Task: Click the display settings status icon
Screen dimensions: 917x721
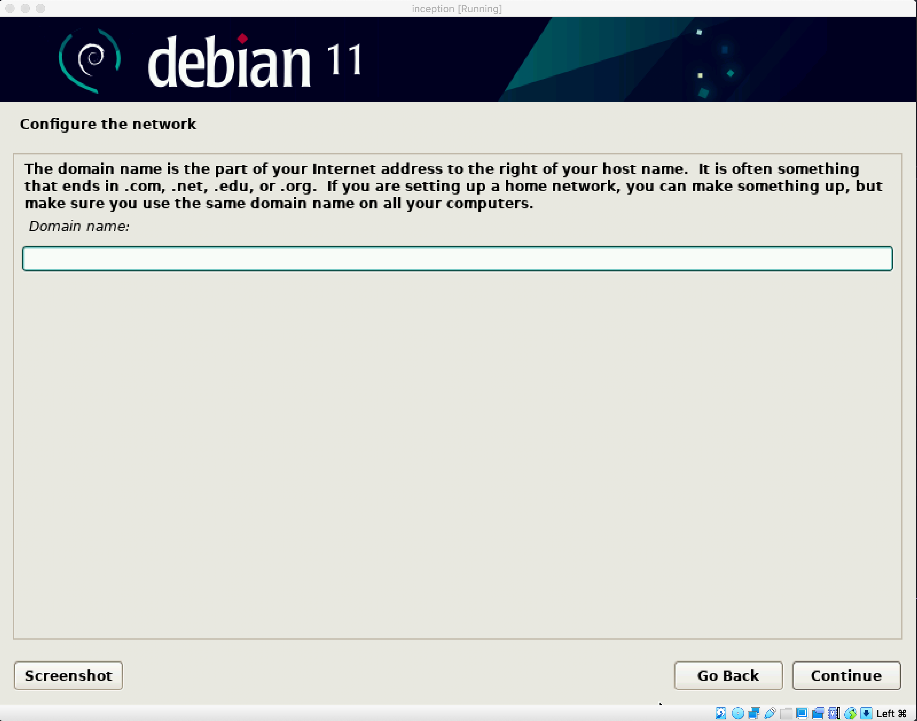Action: 802,713
